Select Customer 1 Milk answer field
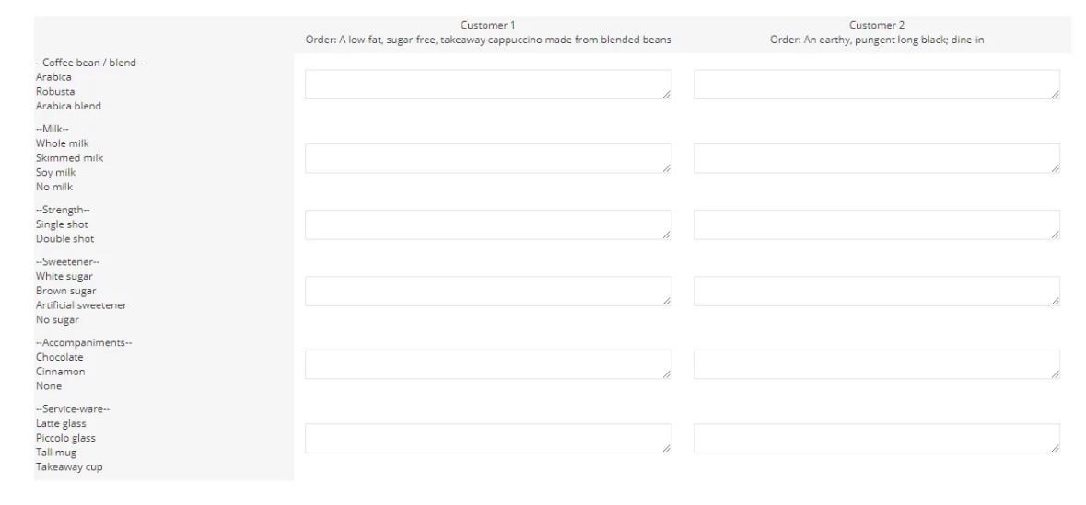This screenshot has width=1086, height=505. (487, 158)
